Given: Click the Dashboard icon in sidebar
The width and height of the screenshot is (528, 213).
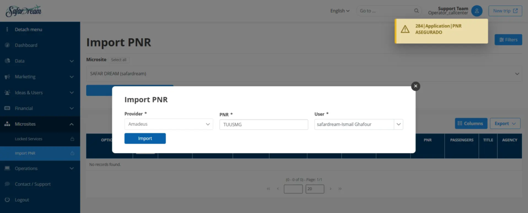Looking at the screenshot, I should pos(7,45).
